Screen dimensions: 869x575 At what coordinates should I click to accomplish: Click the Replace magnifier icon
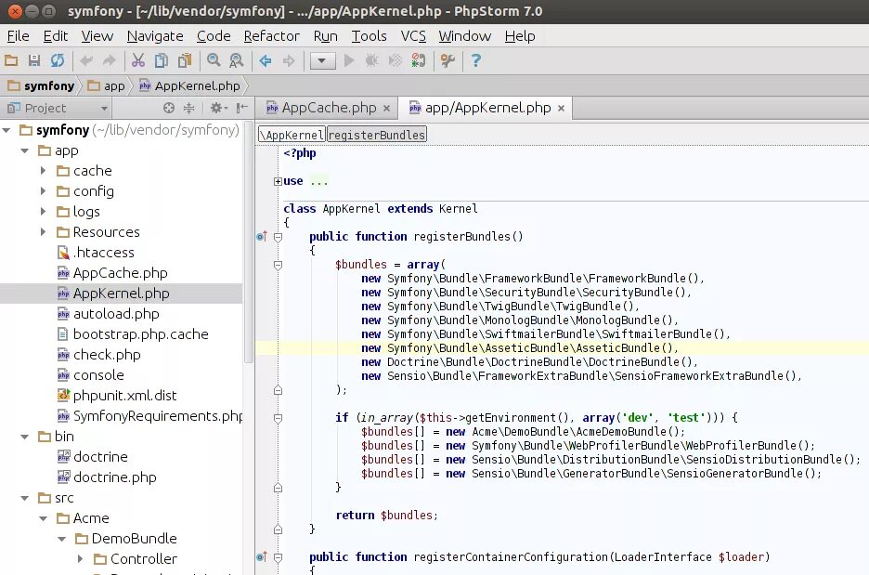tap(237, 60)
